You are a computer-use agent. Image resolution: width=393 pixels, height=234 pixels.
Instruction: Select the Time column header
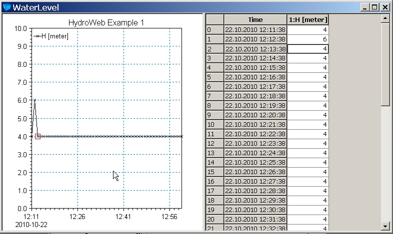(x=255, y=19)
